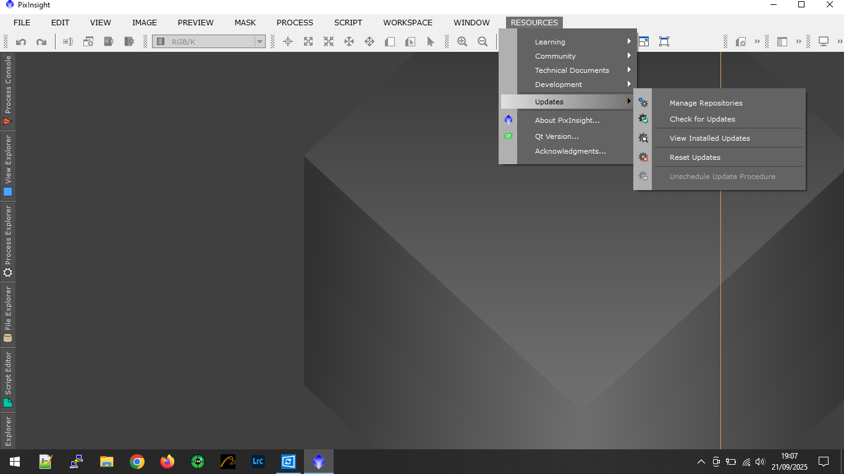Open Firefox from the Windows taskbar
Image resolution: width=844 pixels, height=474 pixels.
click(x=167, y=462)
